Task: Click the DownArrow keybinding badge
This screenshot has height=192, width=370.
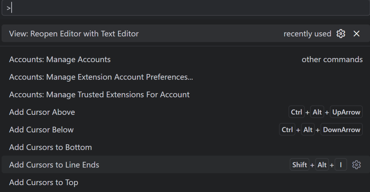Action: (x=342, y=130)
